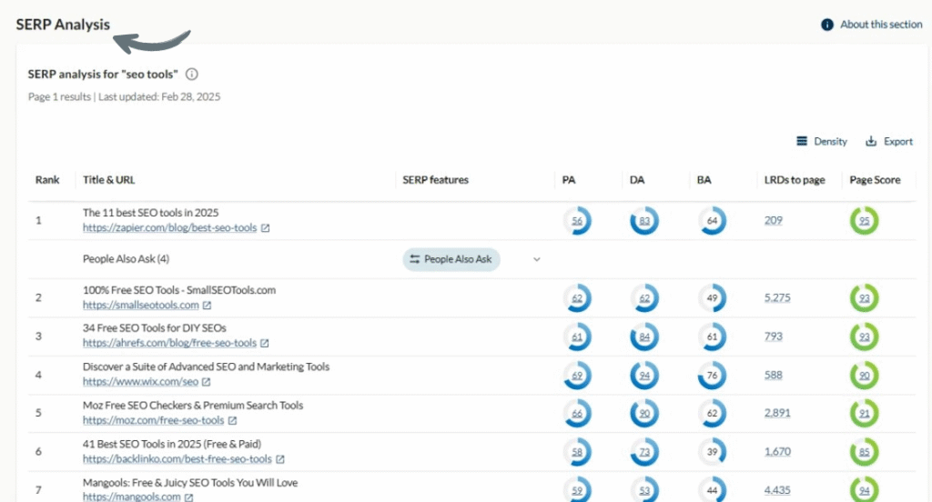Select the "People Also Ask (4)" row text
932x502 pixels.
(126, 259)
